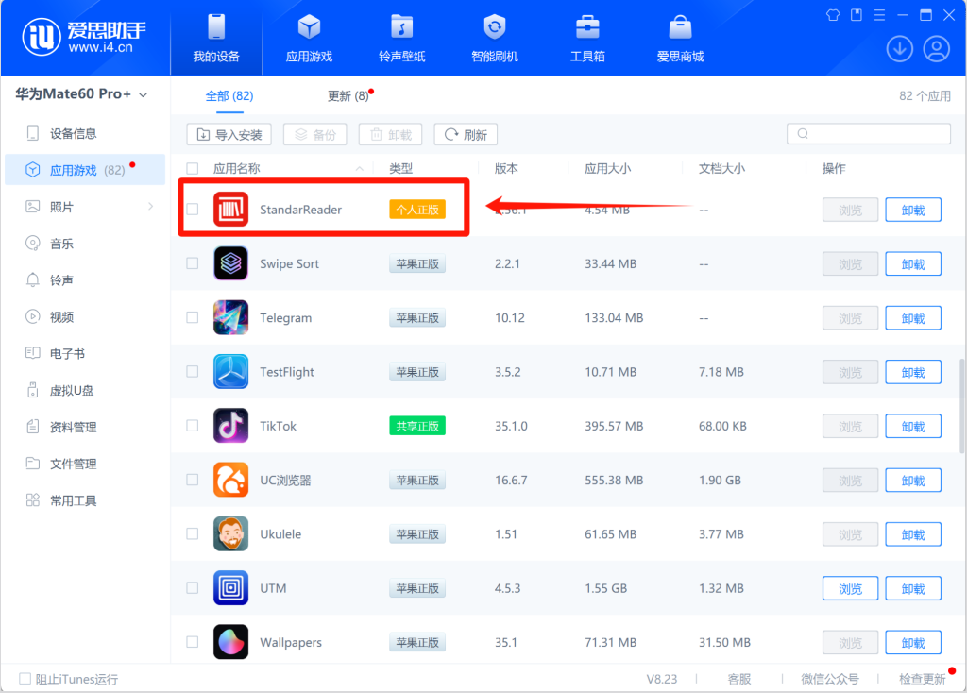Select 应用游戏 (82) in the sidebar
967x693 pixels.
click(x=84, y=170)
